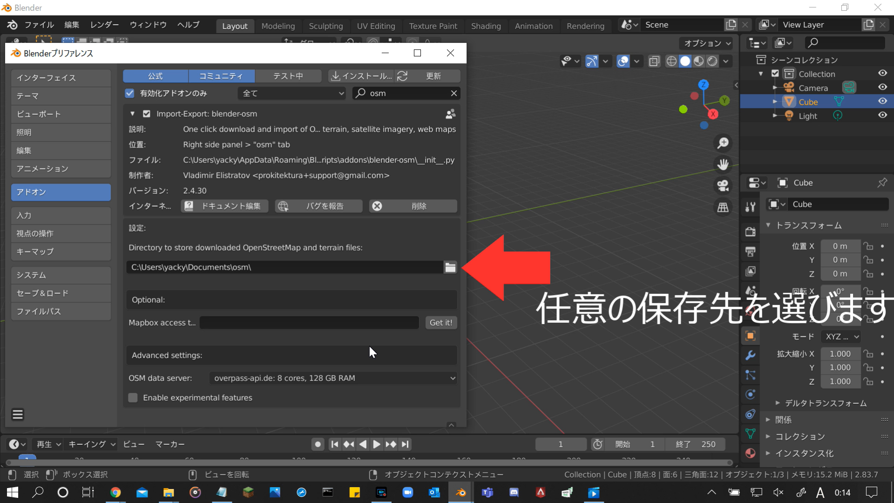This screenshot has height=503, width=894.
Task: Open the Modifier properties wrench tab
Action: pyautogui.click(x=750, y=355)
